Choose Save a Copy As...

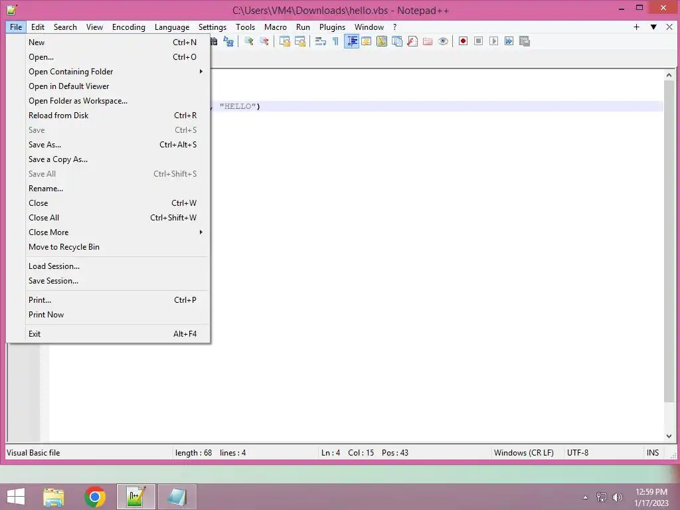108,159
